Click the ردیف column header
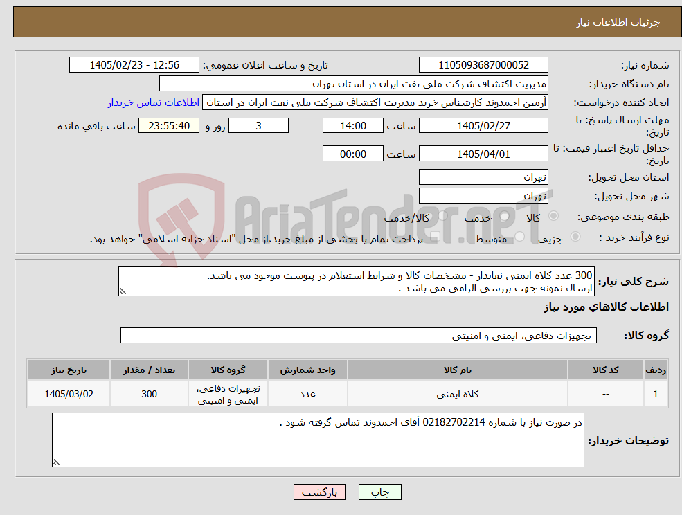 (656, 370)
